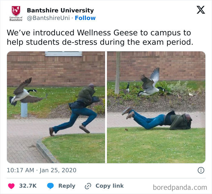
Task: Click the boredpanda.com watermark
Action: click(x=180, y=187)
